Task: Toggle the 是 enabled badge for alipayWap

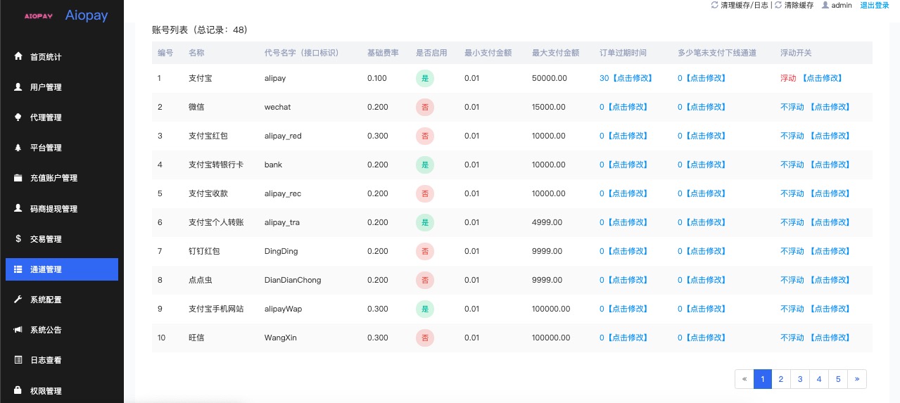Action: tap(425, 309)
